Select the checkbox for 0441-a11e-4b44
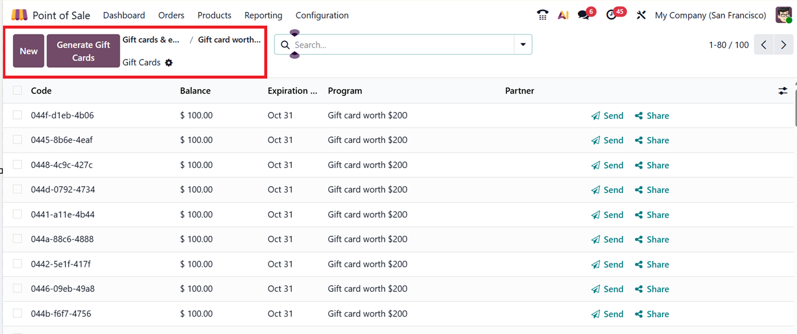This screenshot has width=797, height=334. click(x=17, y=214)
